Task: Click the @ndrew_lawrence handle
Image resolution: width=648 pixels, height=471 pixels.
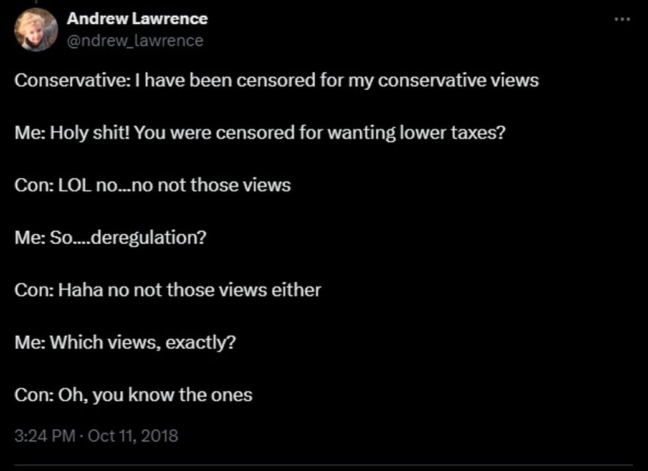Action: click(135, 40)
